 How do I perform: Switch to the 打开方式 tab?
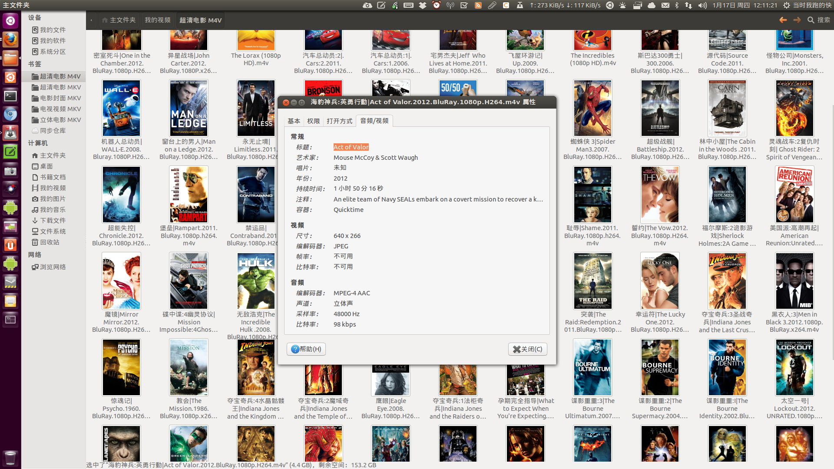coord(339,121)
